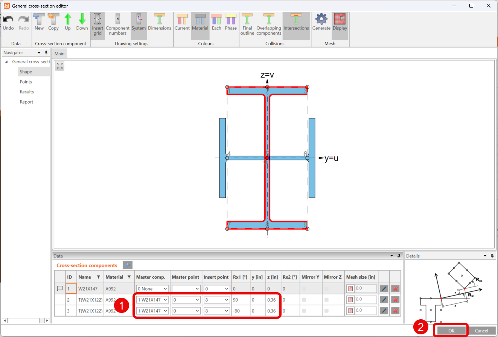Copy the selected cross-section component

pyautogui.click(x=53, y=22)
